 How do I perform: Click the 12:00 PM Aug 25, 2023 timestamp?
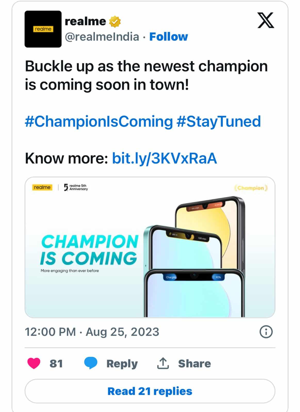coord(92,332)
